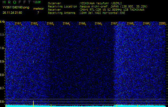This screenshot has height=107, width=168.
Task: Click the 2152 time axis label
Action: coord(34,23)
